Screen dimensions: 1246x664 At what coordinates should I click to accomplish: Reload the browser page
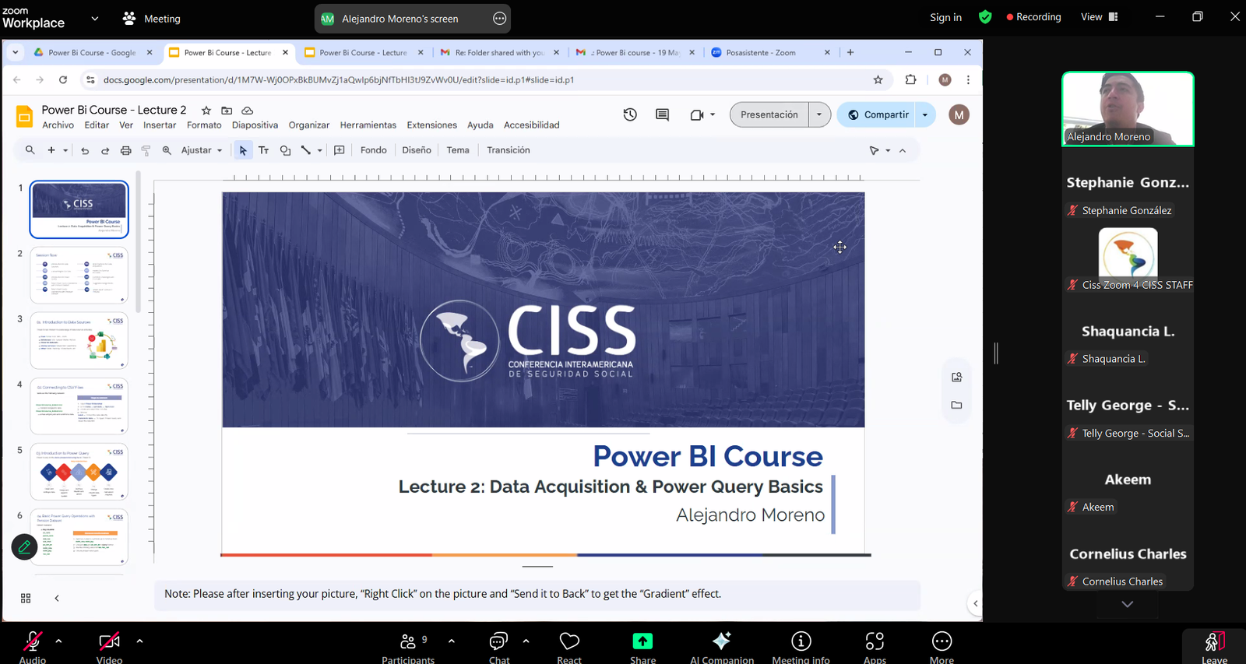pos(63,79)
